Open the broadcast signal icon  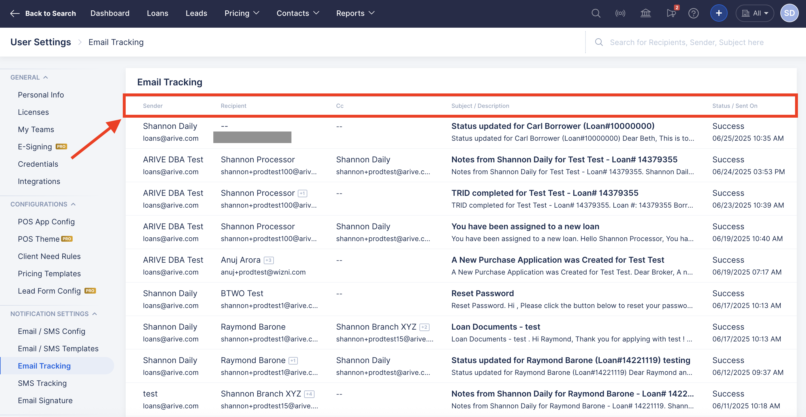click(620, 13)
